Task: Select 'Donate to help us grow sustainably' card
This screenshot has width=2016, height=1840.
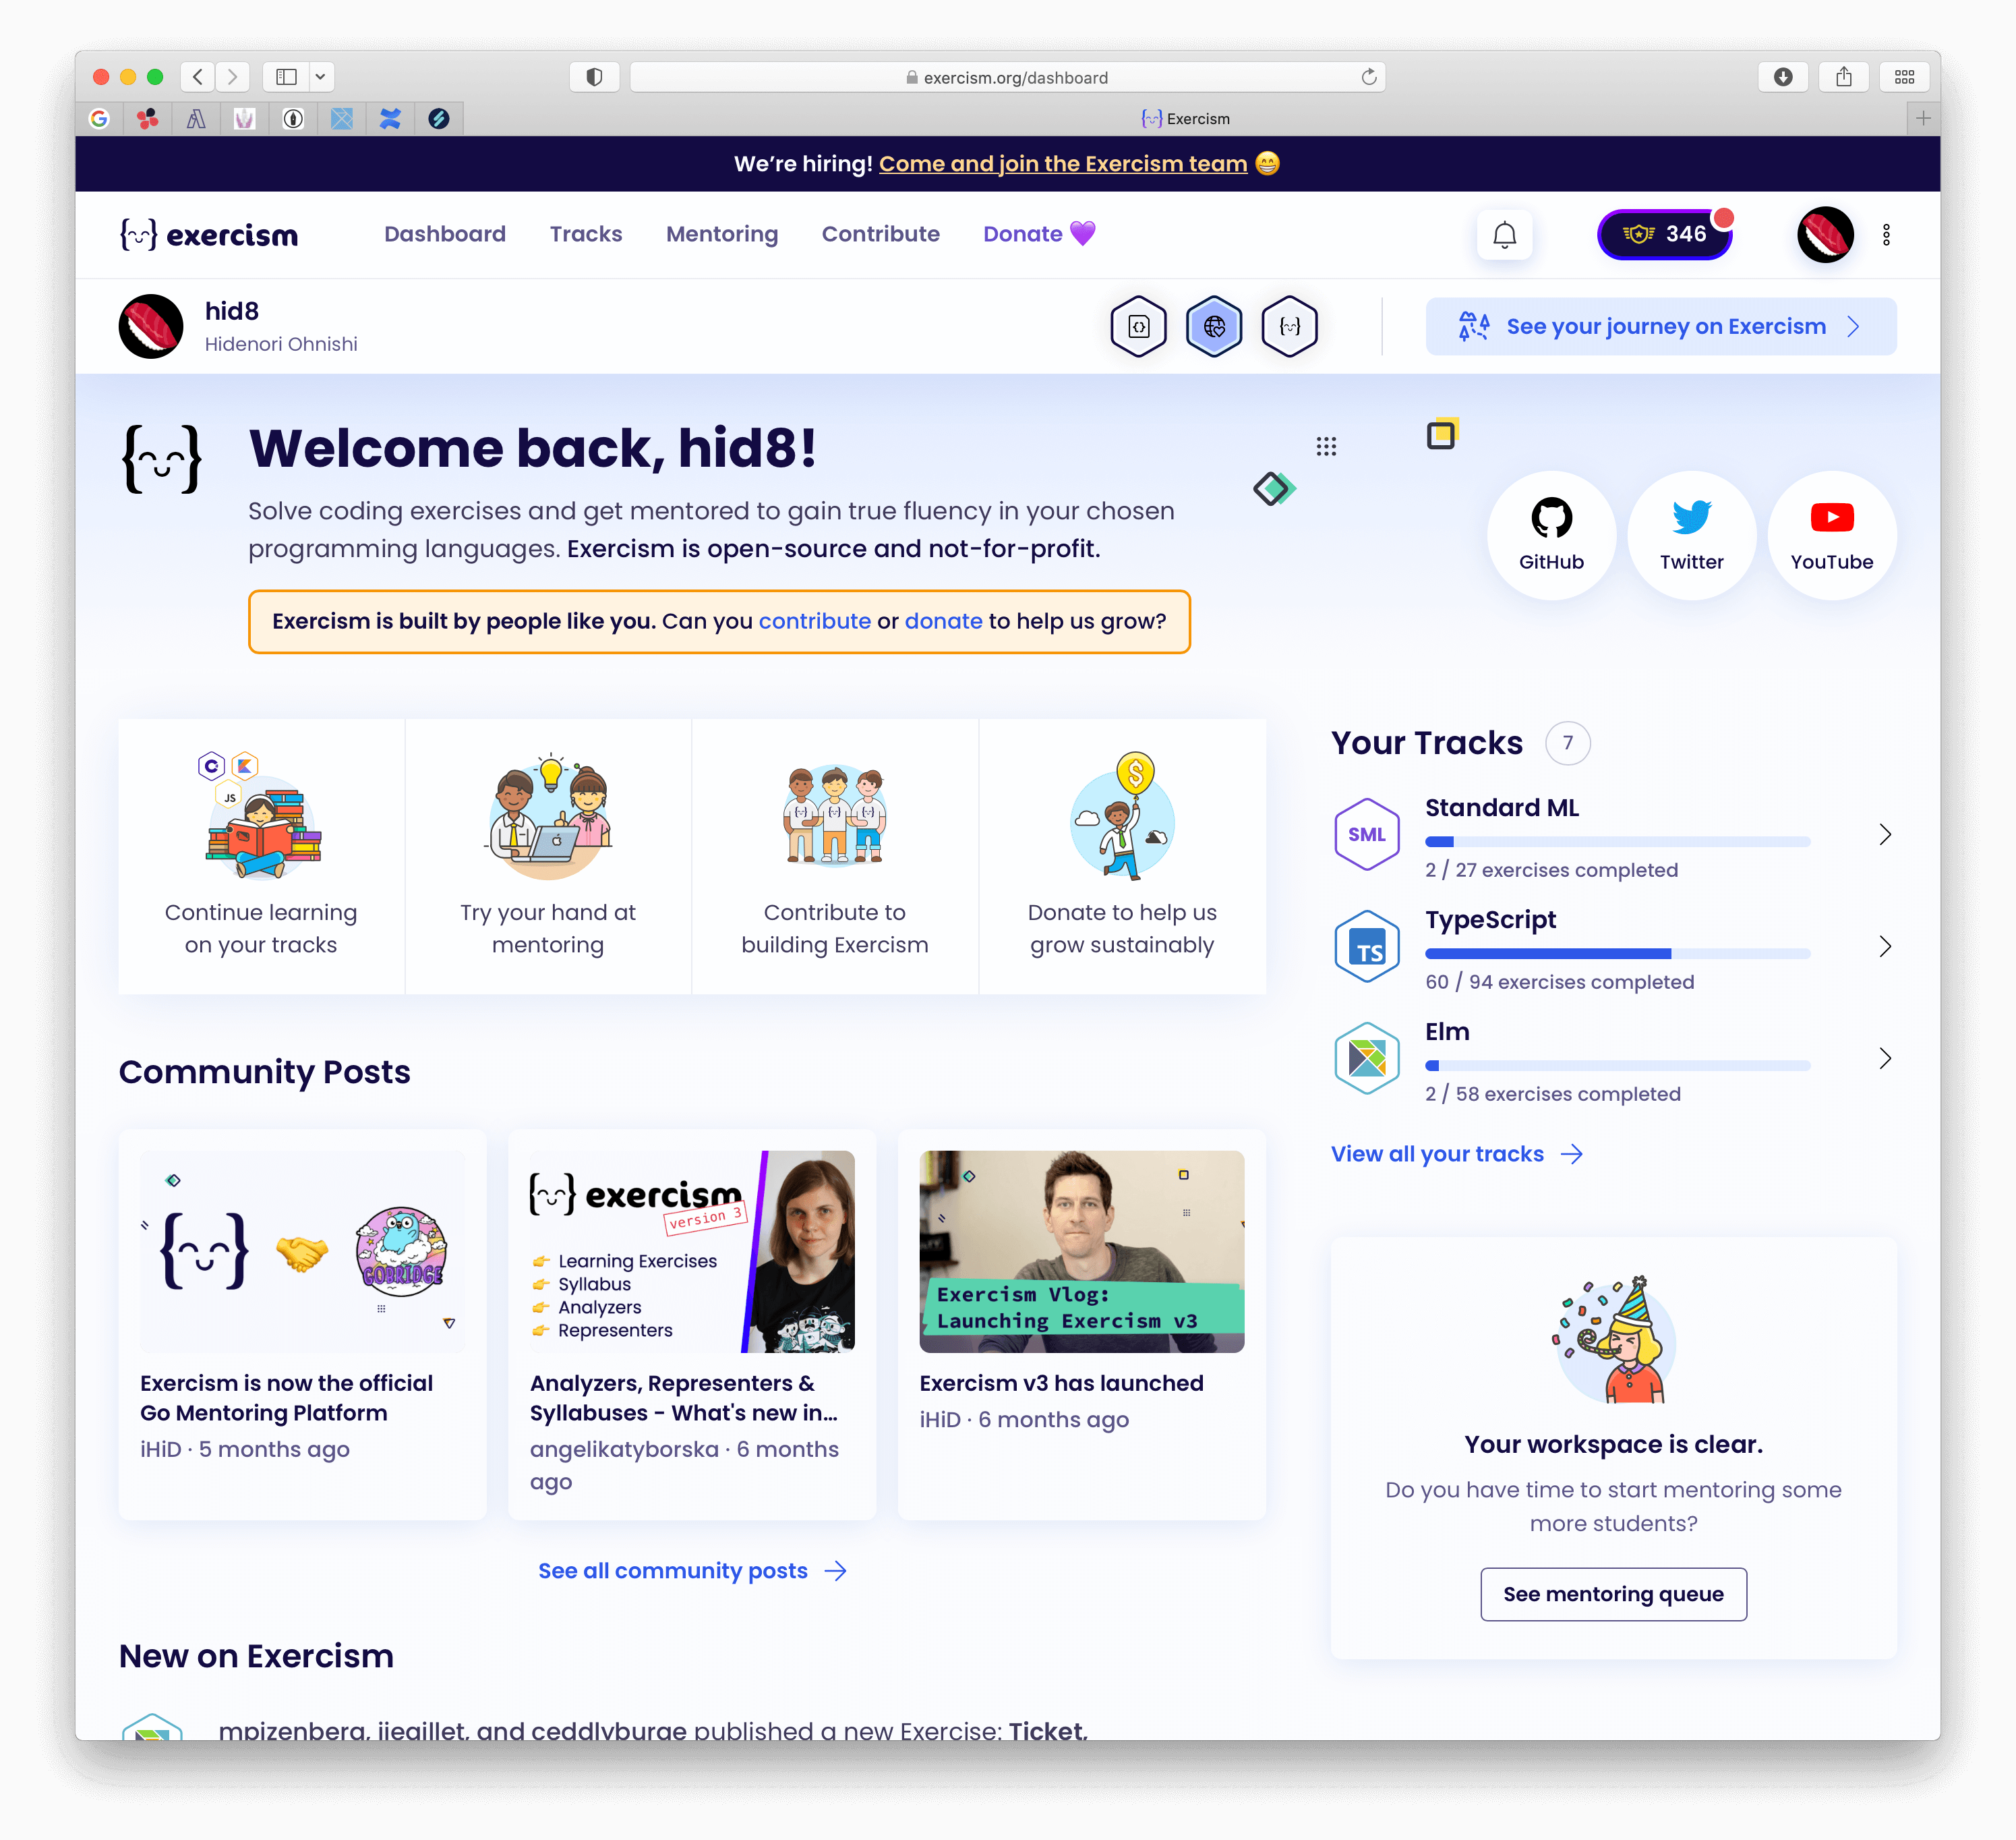Action: coord(1122,857)
